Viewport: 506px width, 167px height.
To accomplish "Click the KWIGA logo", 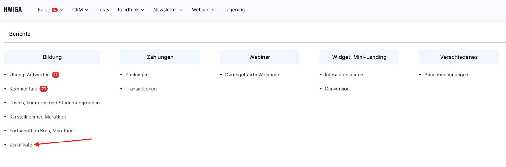I will pyautogui.click(x=13, y=10).
